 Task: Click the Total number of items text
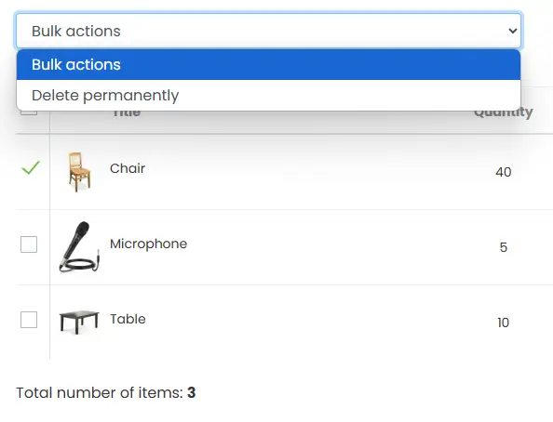pyautogui.click(x=106, y=393)
